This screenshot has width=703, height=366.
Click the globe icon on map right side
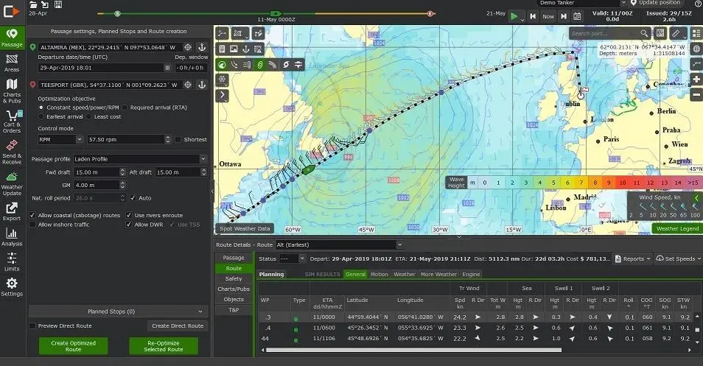696,49
